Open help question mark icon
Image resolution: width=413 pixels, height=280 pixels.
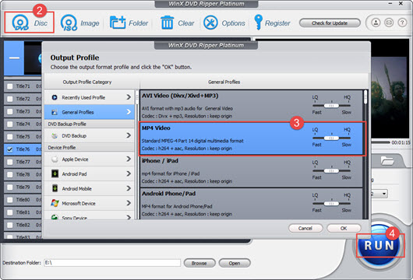pos(402,23)
